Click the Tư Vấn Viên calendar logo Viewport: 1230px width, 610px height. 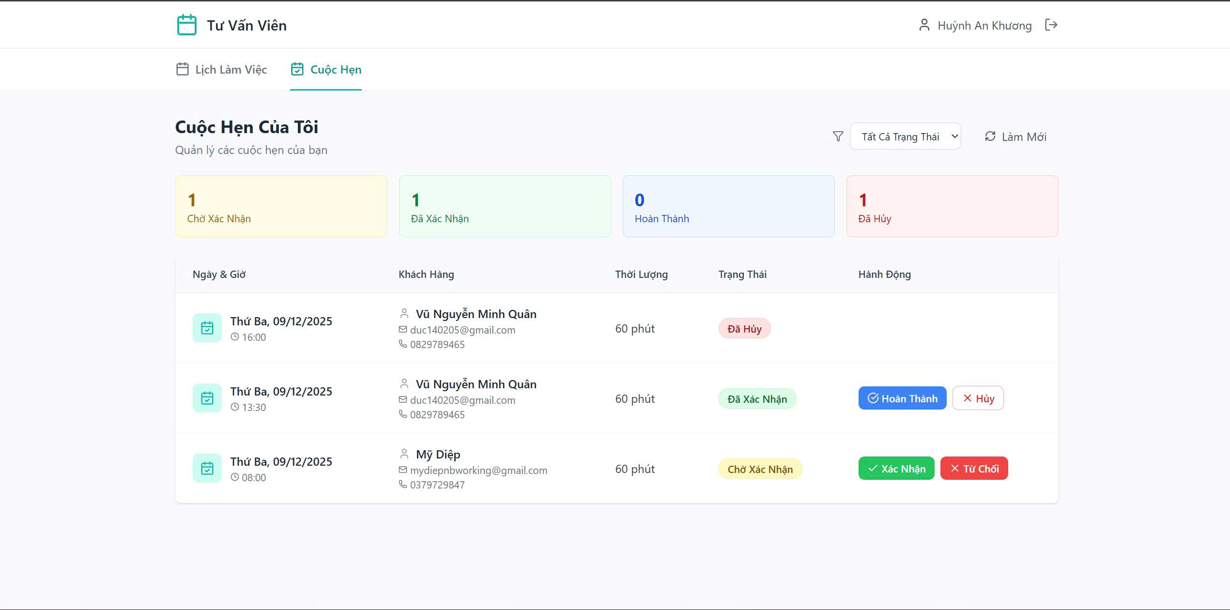click(x=186, y=25)
